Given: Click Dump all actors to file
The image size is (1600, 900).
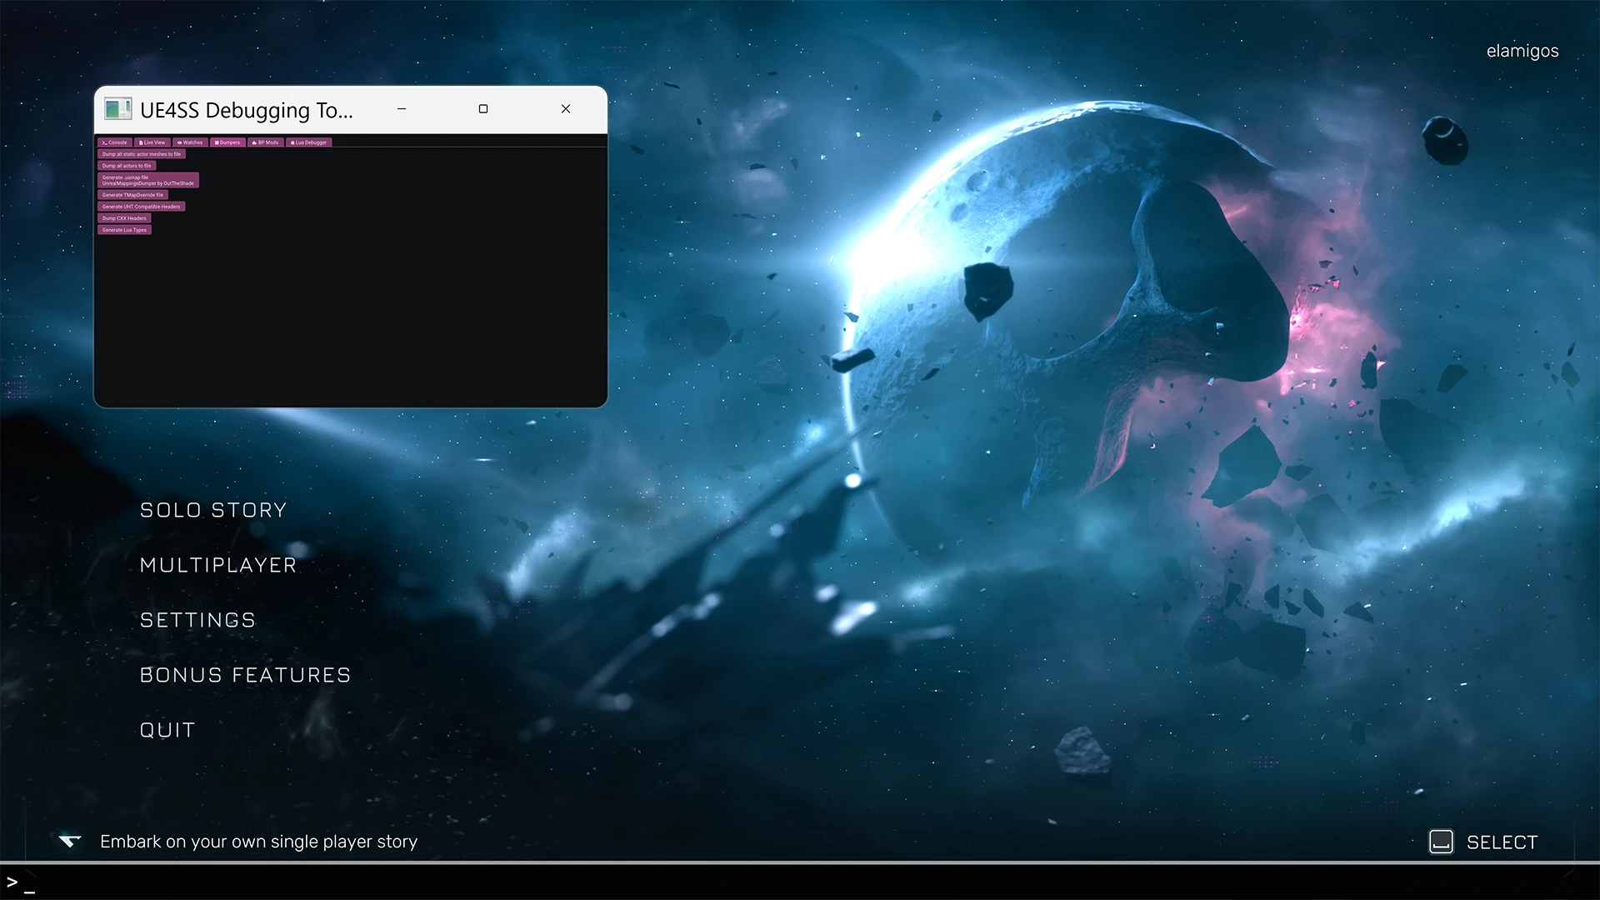Looking at the screenshot, I should click(x=127, y=166).
